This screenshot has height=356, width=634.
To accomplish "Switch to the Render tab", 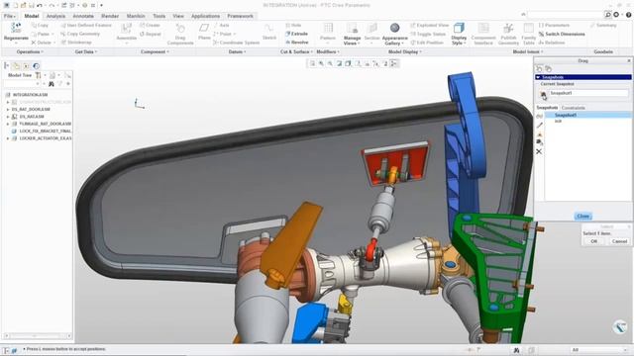I will (110, 16).
